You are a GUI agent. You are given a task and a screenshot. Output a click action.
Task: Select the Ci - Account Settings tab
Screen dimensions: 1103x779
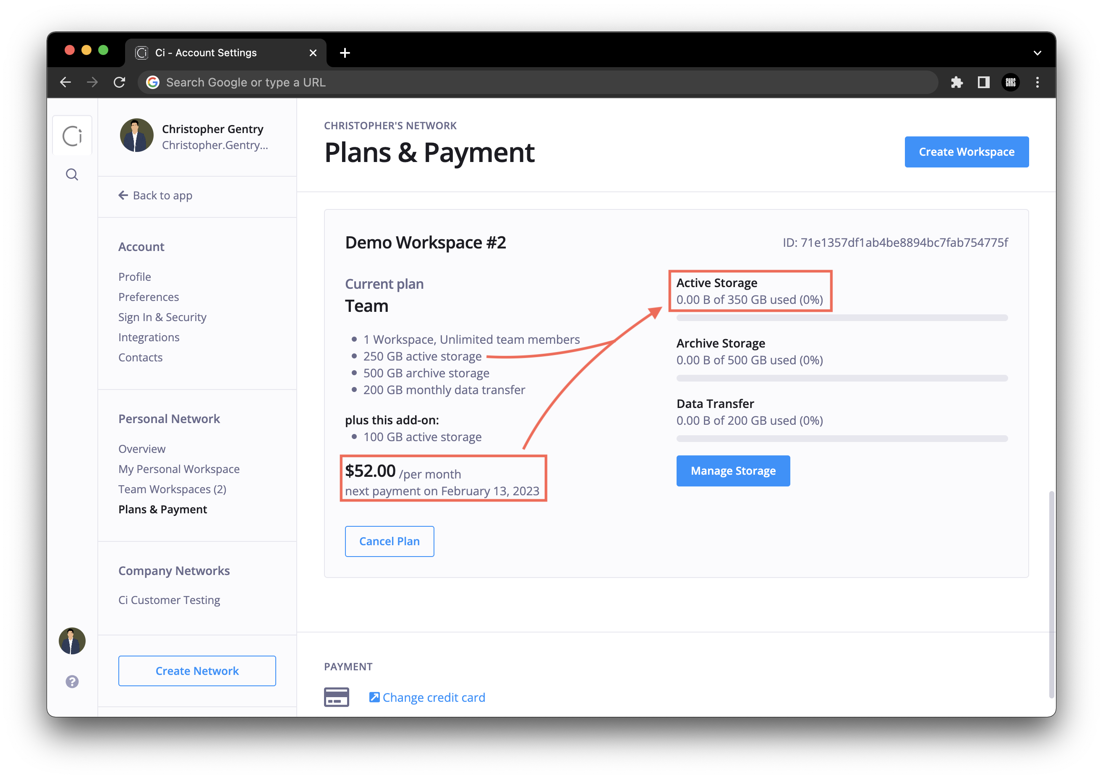tap(206, 52)
